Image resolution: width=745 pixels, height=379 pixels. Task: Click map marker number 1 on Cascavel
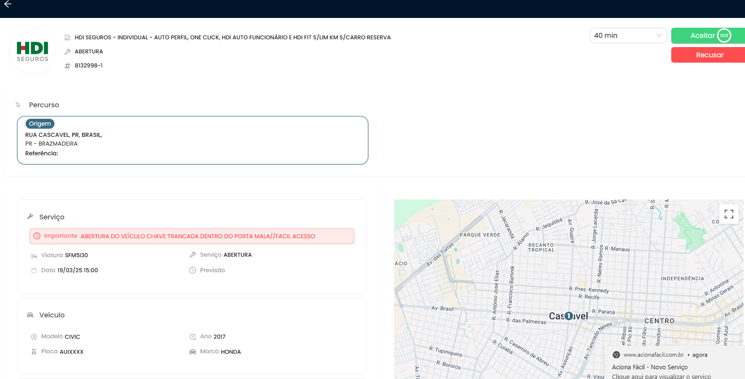(569, 316)
